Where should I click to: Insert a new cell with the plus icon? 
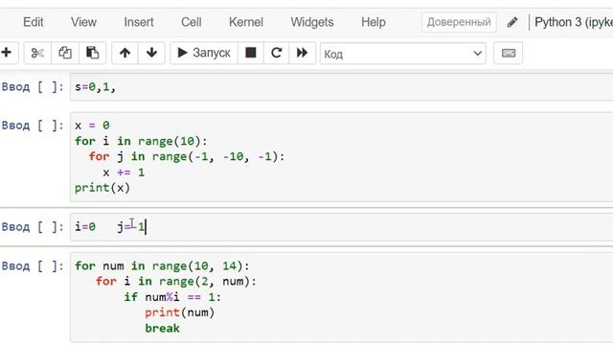[x=7, y=53]
